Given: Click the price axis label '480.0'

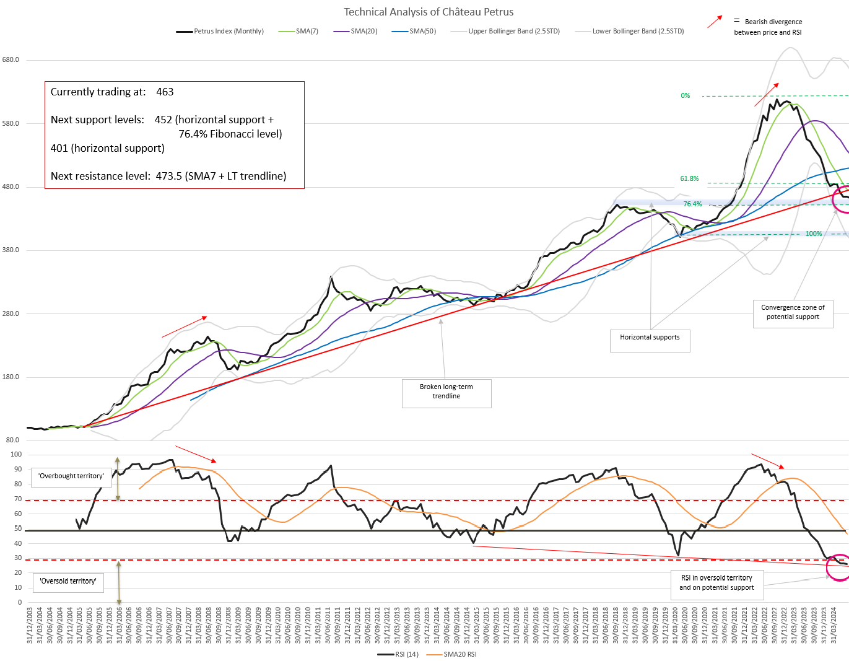Looking at the screenshot, I should pyautogui.click(x=11, y=186).
